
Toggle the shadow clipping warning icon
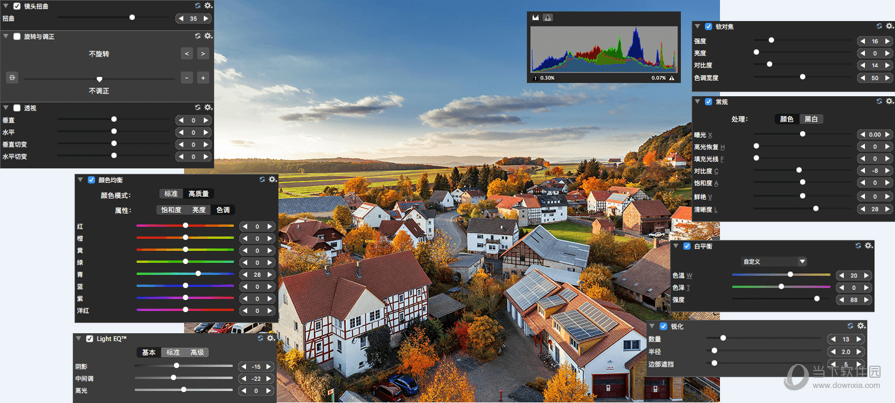point(535,78)
